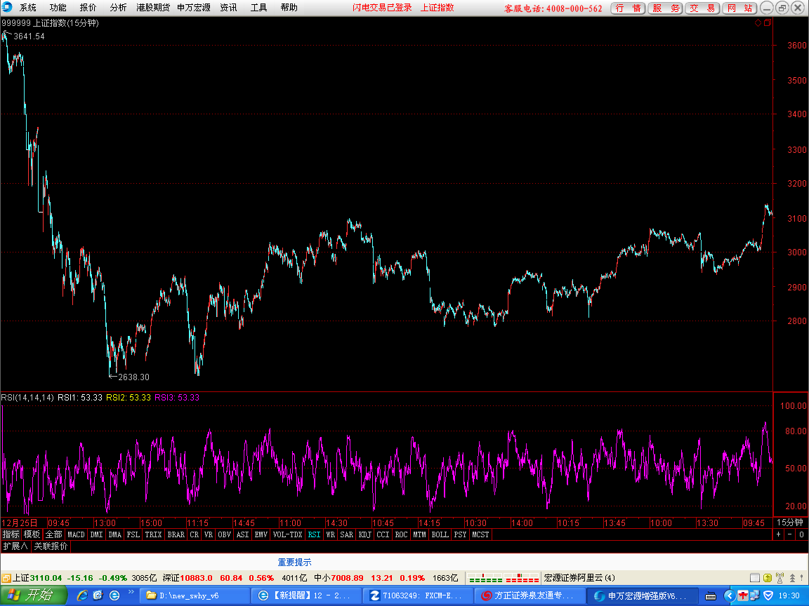Switch to the 指标 tab
Image resolution: width=809 pixels, height=606 pixels.
click(x=11, y=534)
